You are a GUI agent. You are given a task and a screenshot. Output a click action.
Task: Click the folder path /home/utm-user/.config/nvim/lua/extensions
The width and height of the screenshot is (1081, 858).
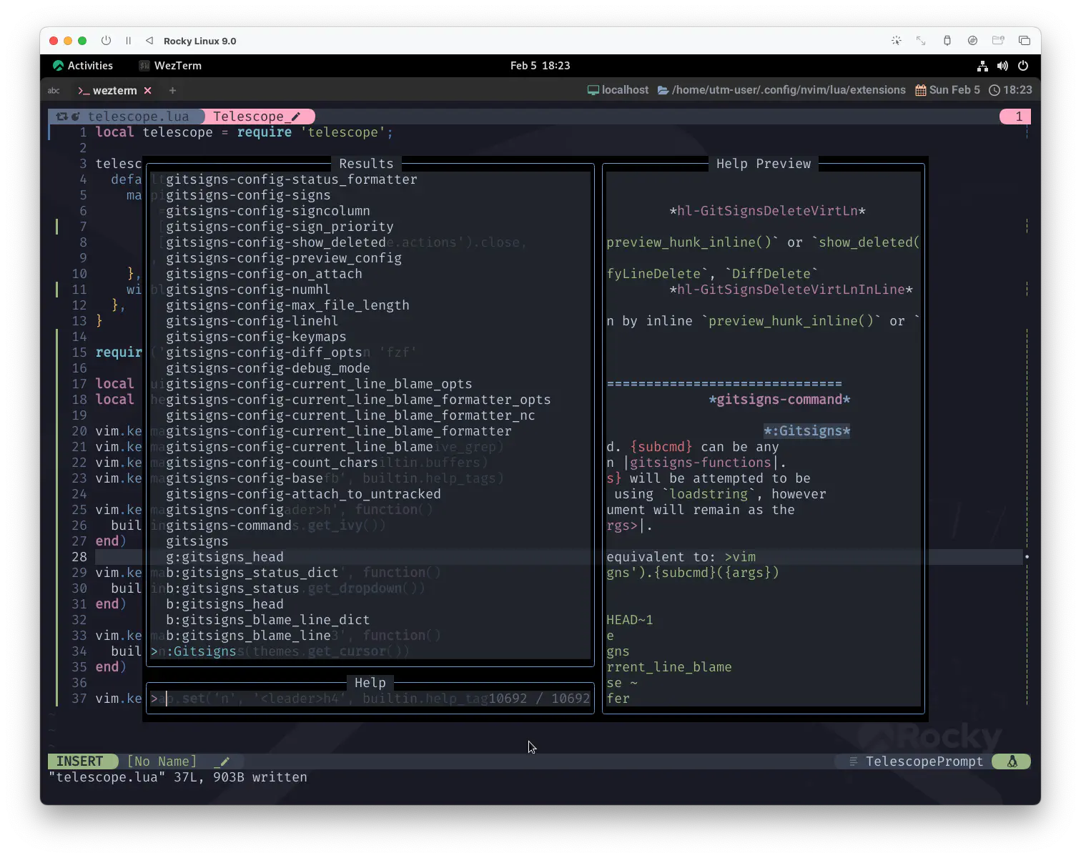coord(781,90)
